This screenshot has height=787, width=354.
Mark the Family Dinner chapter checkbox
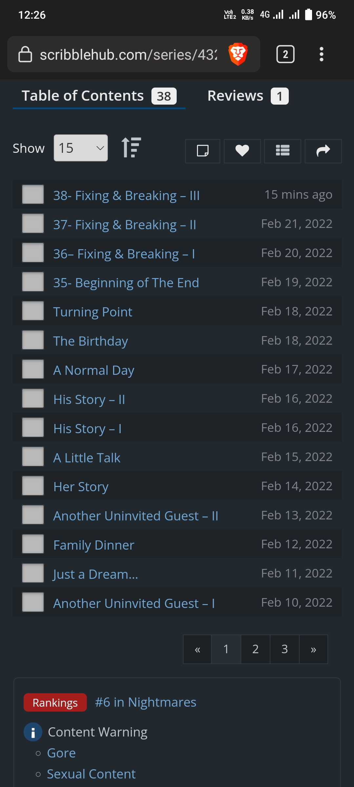[33, 544]
